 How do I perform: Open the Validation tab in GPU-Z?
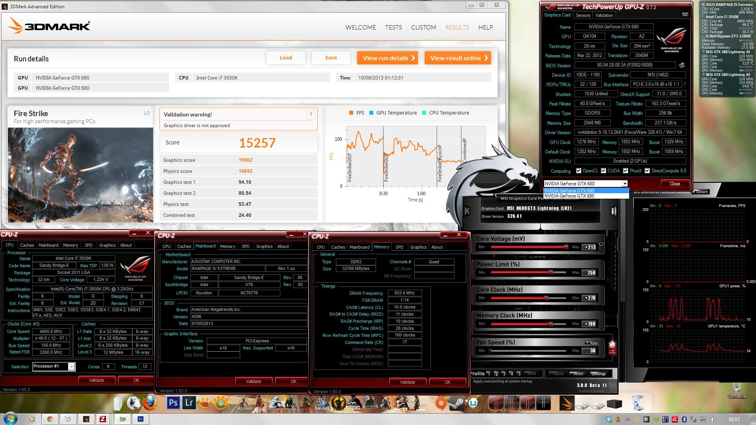pos(604,15)
